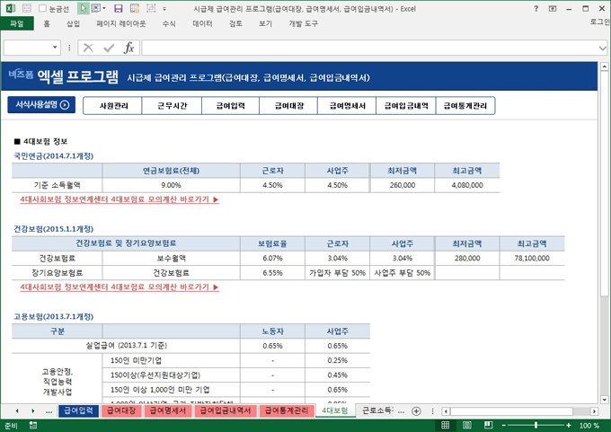Click the 근무시간 navigation button

coord(172,106)
